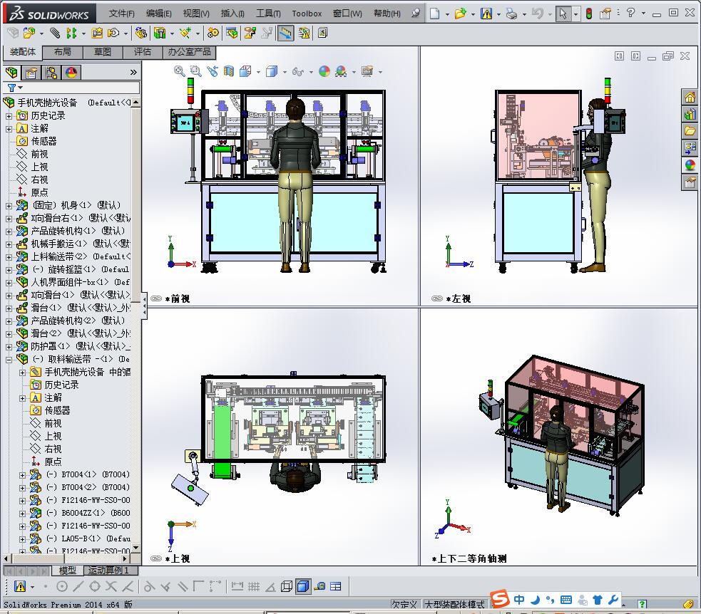This screenshot has width=701, height=614.
Task: Expand the B7004<1> tree node
Action: (x=22, y=475)
